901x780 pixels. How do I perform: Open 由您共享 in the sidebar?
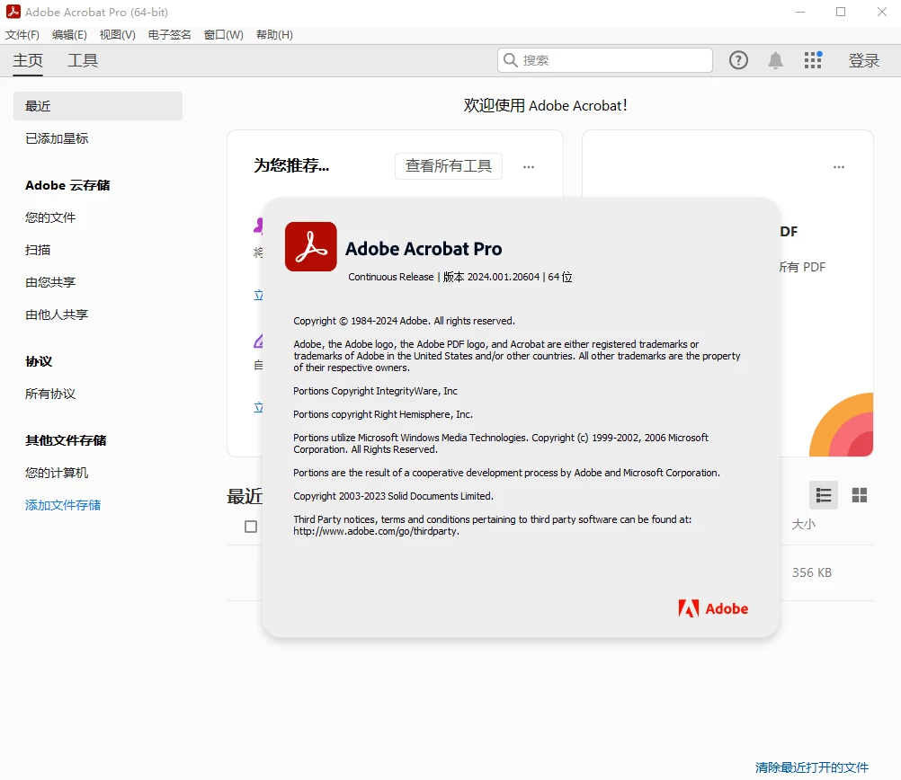tap(50, 282)
